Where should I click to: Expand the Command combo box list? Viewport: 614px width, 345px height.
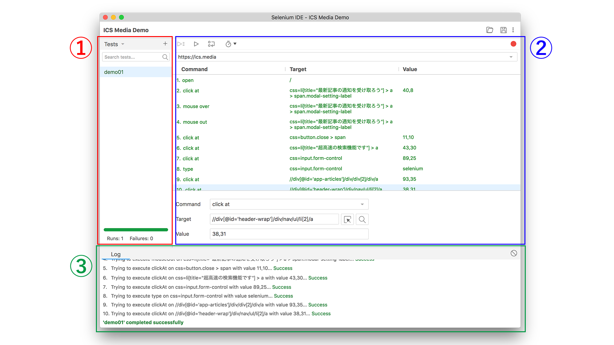(362, 204)
